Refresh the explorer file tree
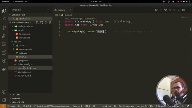The height and width of the screenshot is (108, 192). tap(46, 22)
